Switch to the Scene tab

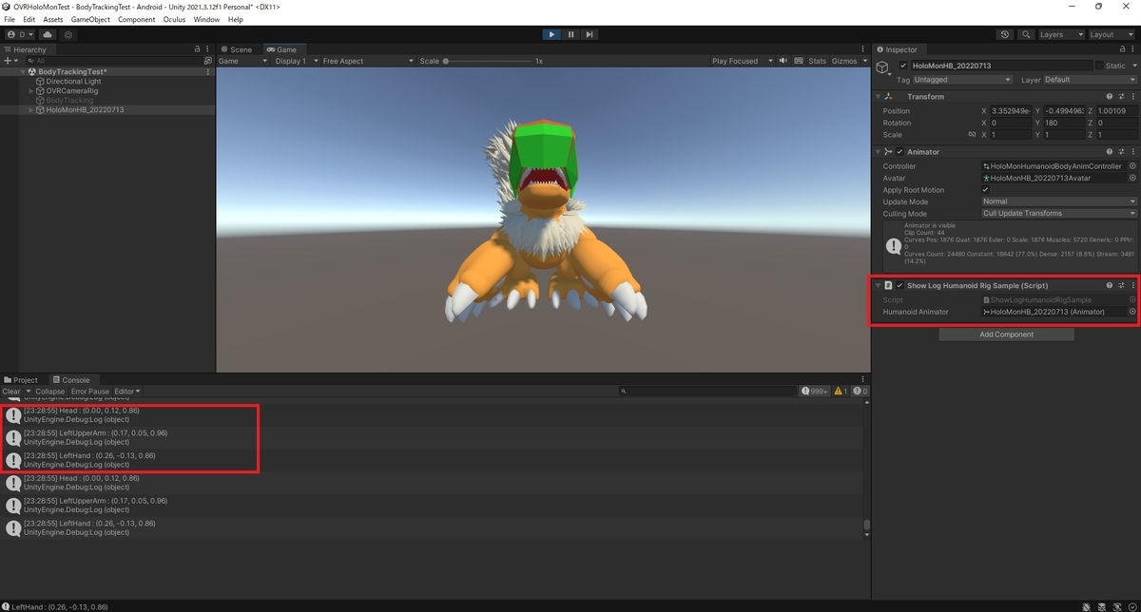(236, 49)
